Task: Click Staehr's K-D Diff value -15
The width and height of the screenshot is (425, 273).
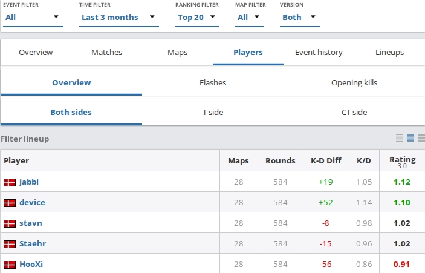Action: pos(325,244)
